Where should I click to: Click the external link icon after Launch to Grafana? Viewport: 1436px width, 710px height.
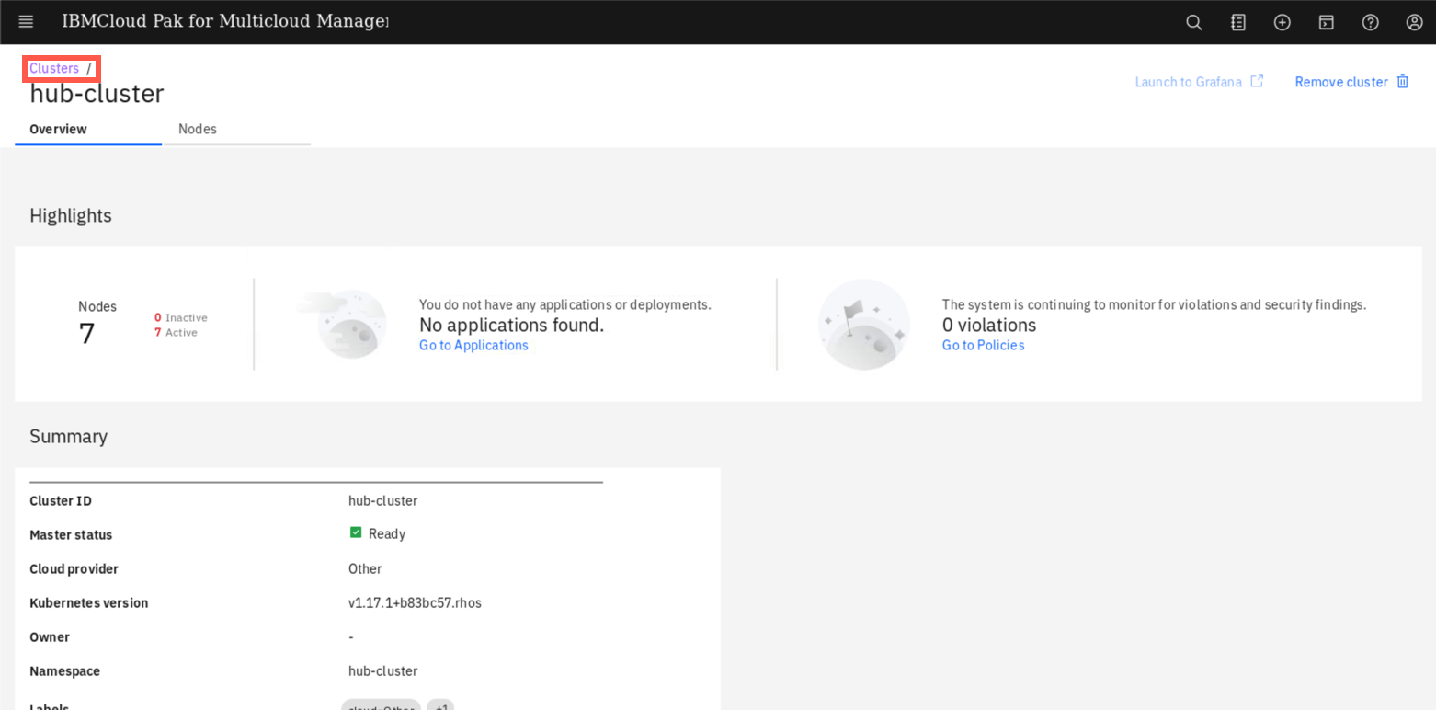click(x=1257, y=81)
